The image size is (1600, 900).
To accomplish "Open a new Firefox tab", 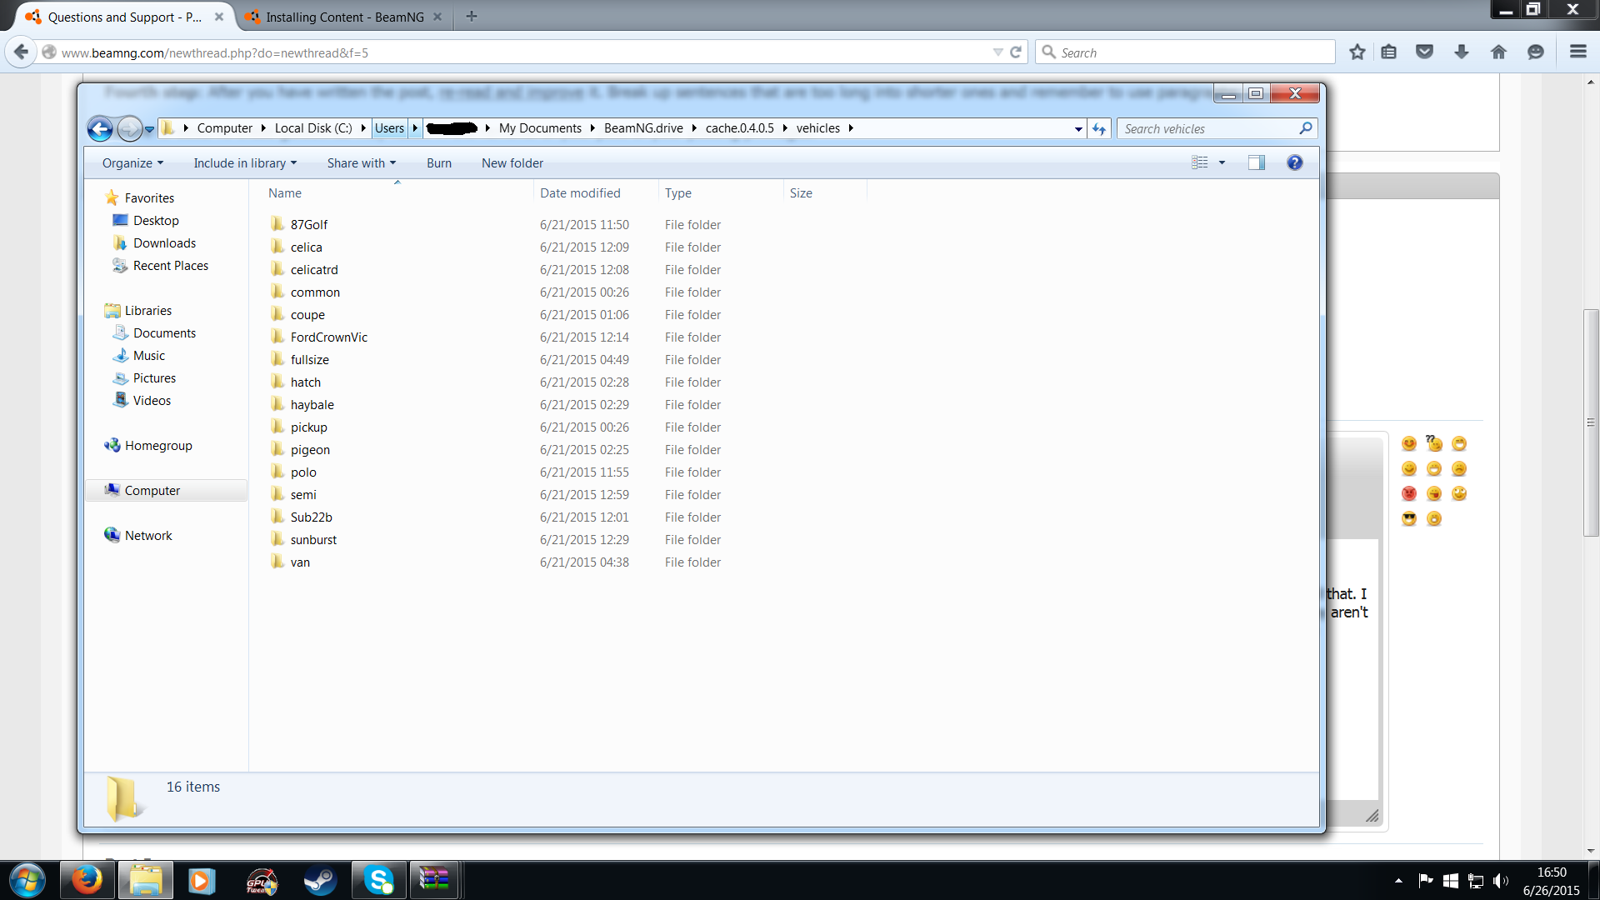I will pyautogui.click(x=472, y=16).
